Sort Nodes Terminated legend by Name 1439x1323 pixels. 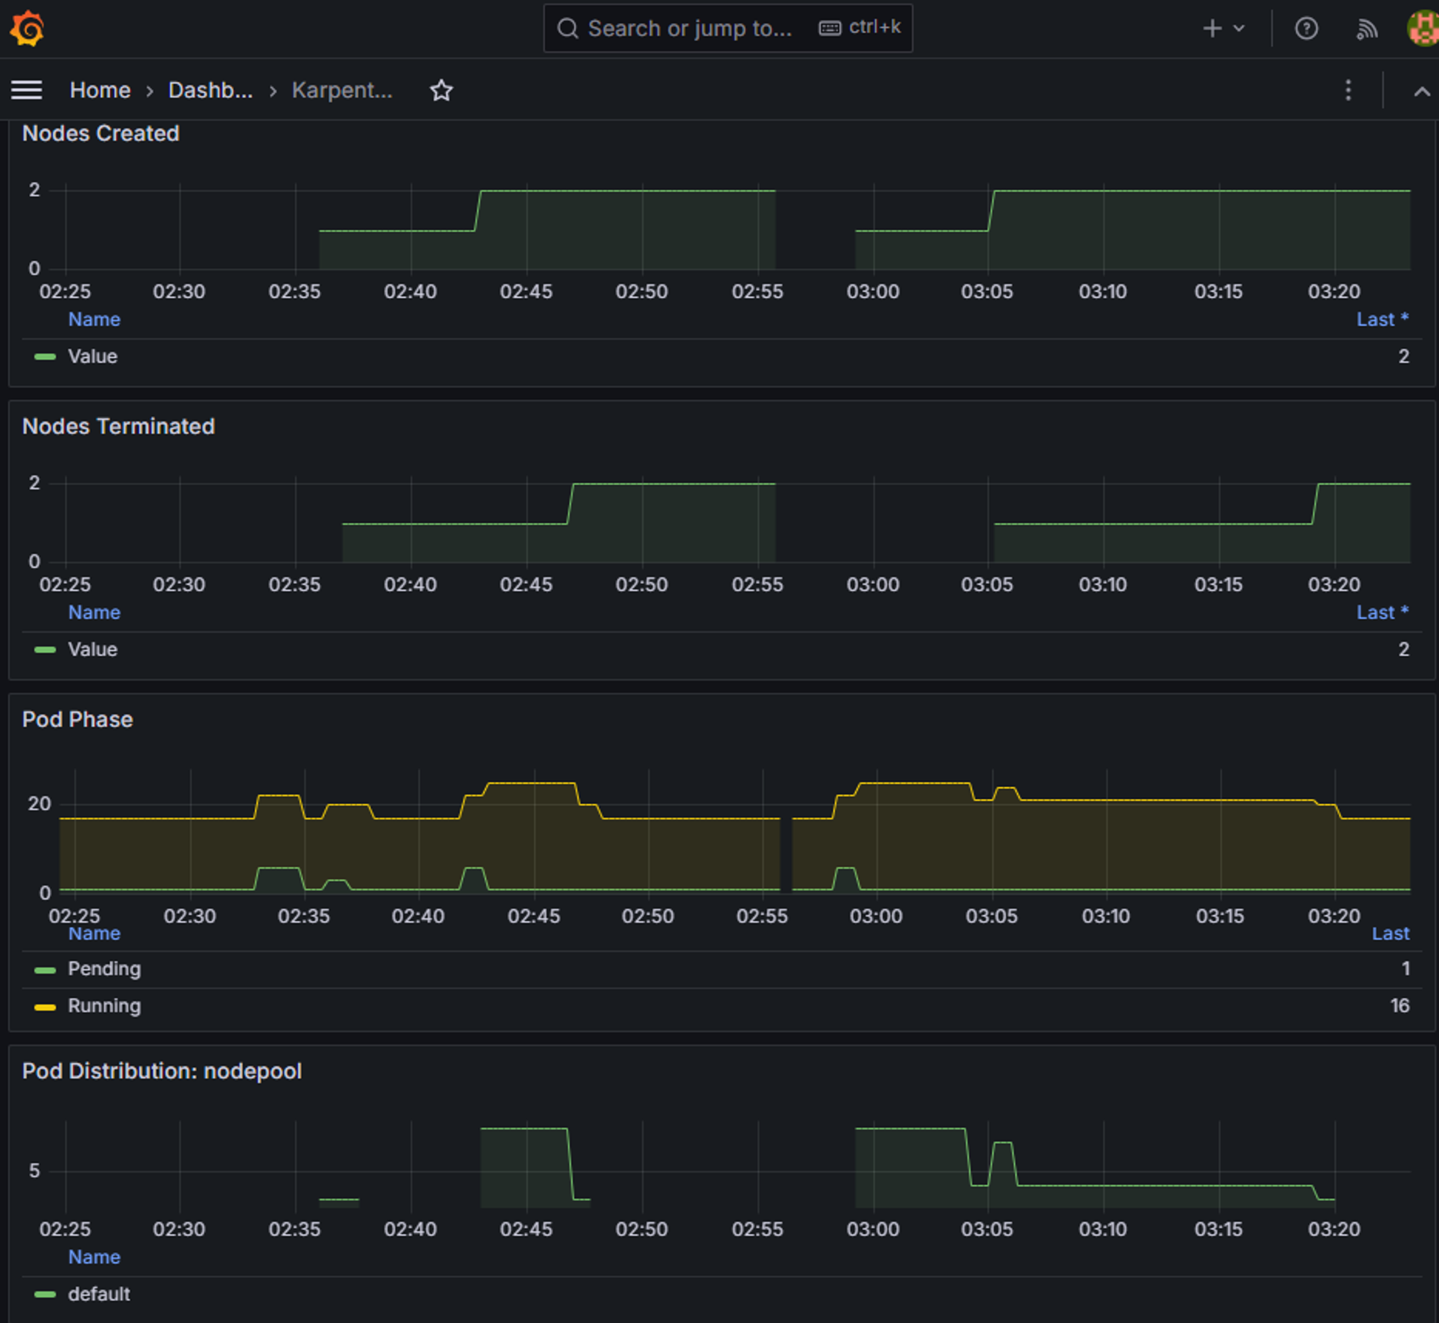pos(94,613)
